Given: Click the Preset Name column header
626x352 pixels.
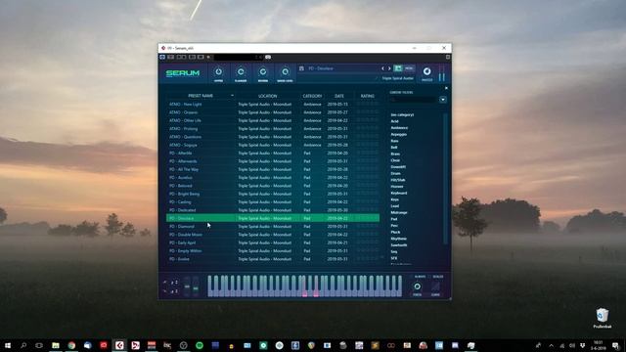Looking at the screenshot, I should point(201,96).
